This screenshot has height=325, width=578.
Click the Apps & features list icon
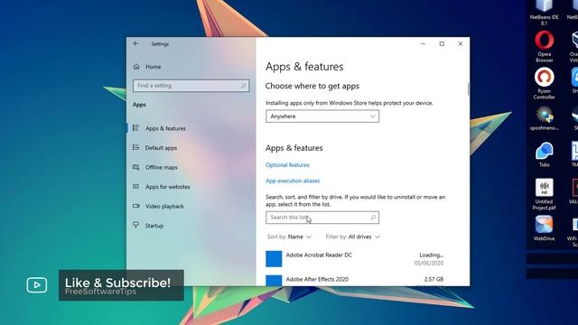pos(136,128)
